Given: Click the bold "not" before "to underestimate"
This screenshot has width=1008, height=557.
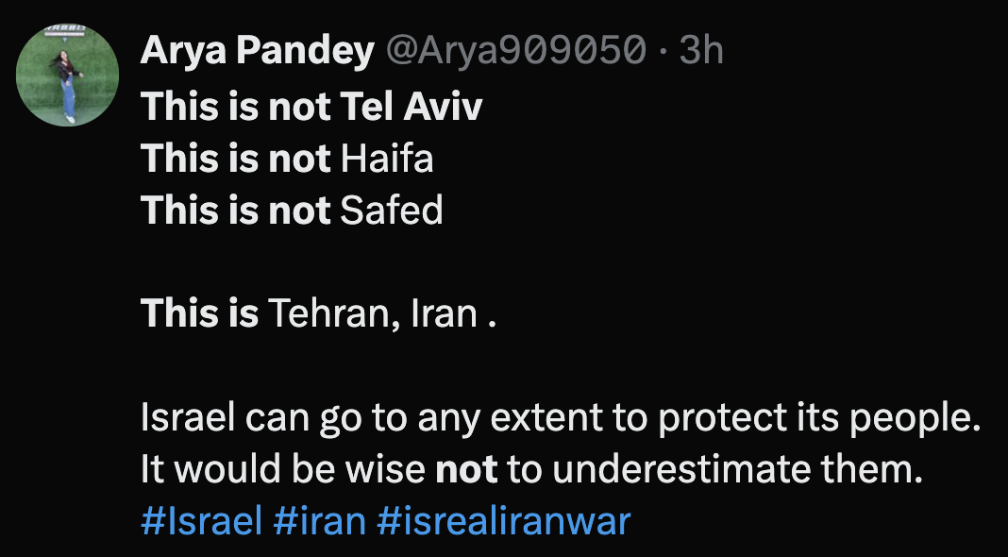Looking at the screenshot, I should 466,469.
